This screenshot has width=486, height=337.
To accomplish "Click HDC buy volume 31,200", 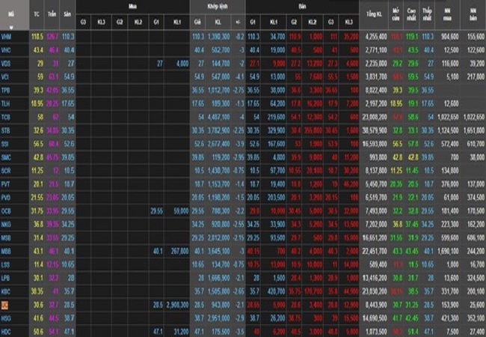I will [181, 332].
